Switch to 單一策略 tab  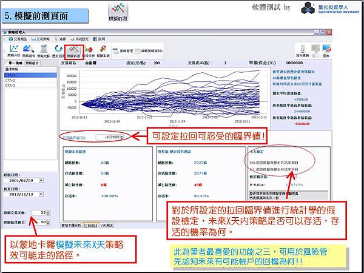[x=15, y=63]
